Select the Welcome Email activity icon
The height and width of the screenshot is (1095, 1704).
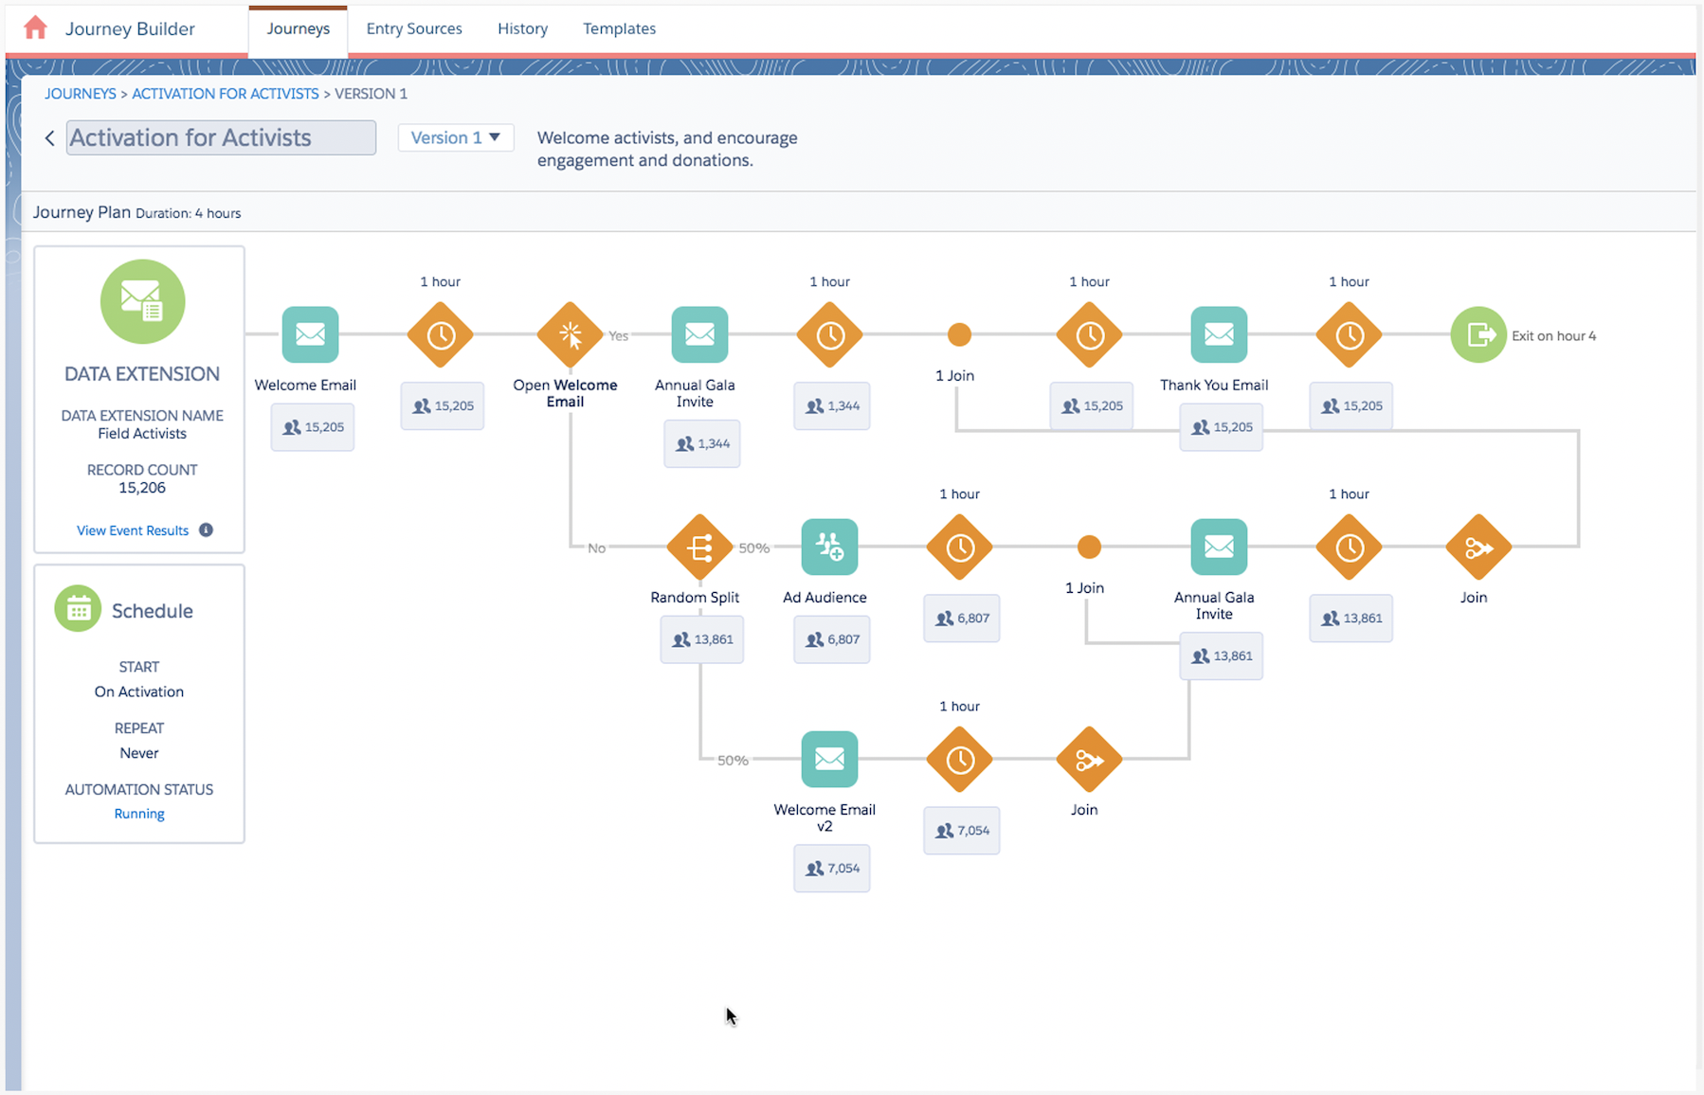(x=310, y=334)
